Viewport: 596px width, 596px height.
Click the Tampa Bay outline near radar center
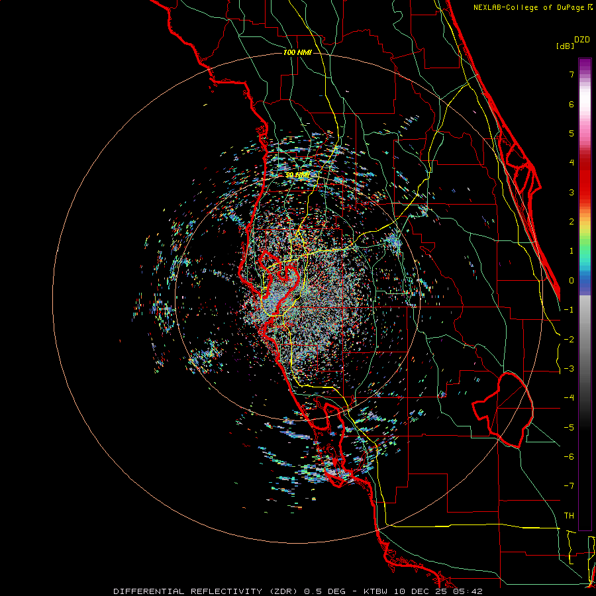[x=278, y=283]
